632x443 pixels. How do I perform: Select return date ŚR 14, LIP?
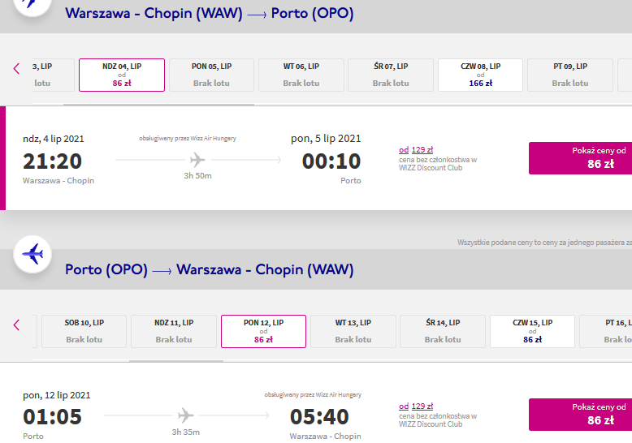(443, 332)
